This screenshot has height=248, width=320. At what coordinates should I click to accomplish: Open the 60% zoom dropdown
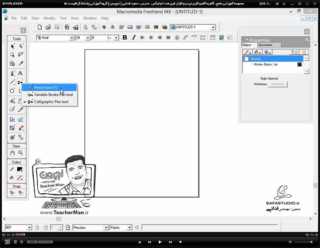[x=29, y=227]
